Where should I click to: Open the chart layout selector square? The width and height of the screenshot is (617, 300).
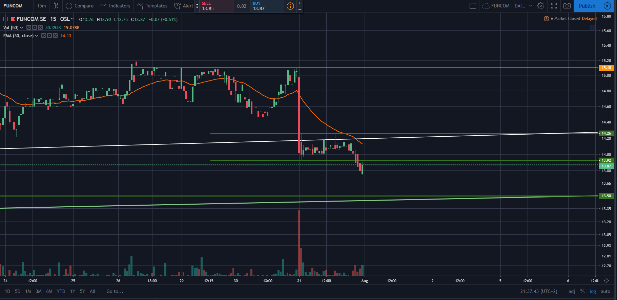point(473,6)
